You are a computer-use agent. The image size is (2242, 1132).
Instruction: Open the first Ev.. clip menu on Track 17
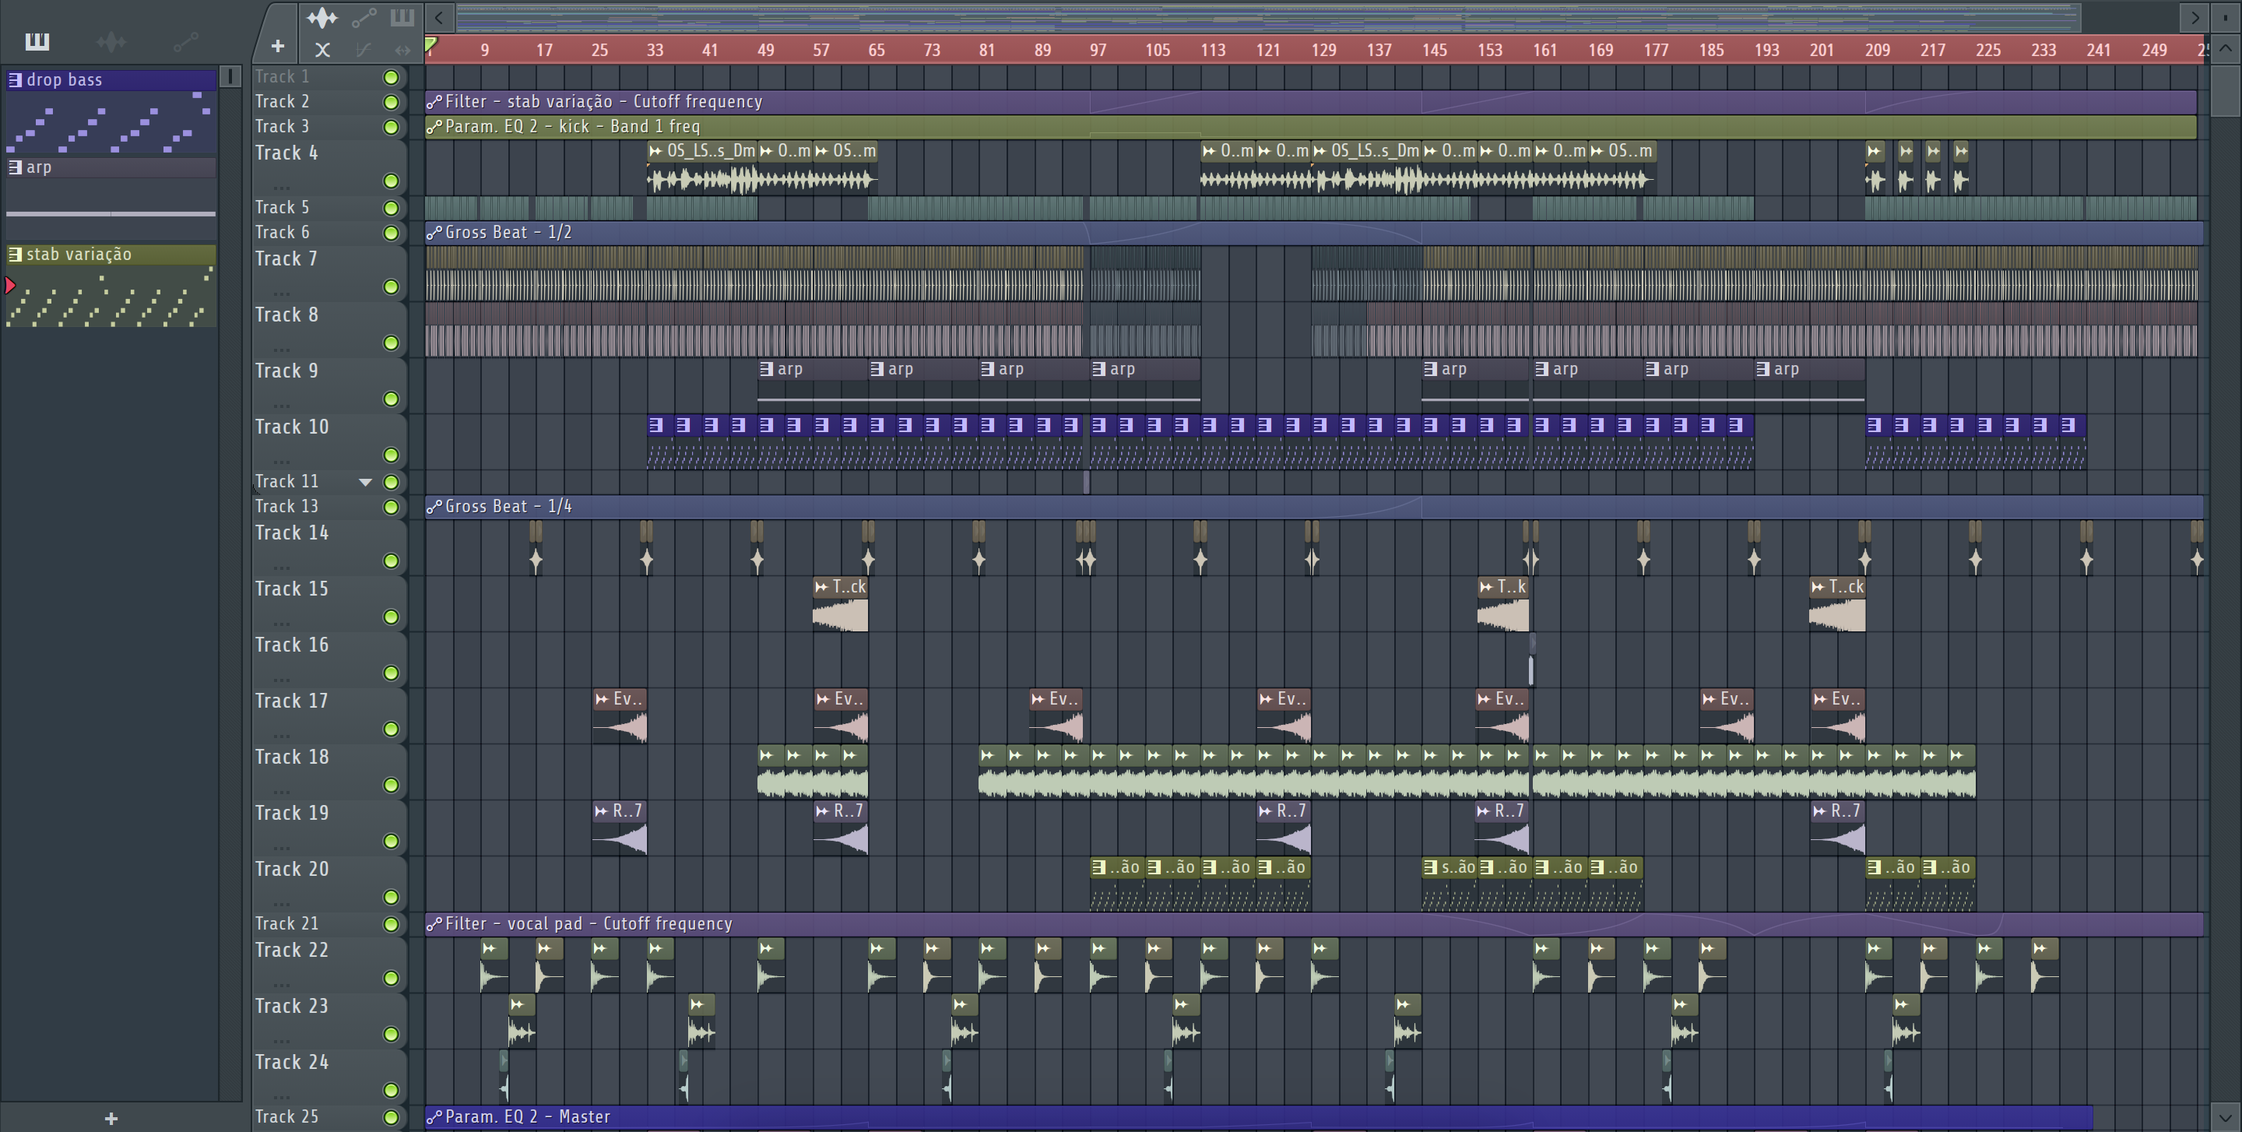[602, 698]
